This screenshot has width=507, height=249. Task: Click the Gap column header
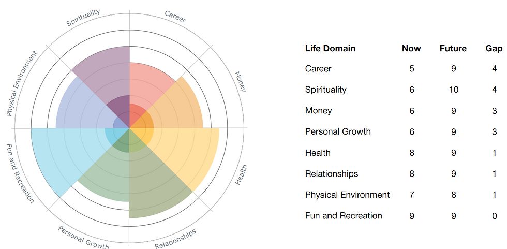[x=494, y=48]
